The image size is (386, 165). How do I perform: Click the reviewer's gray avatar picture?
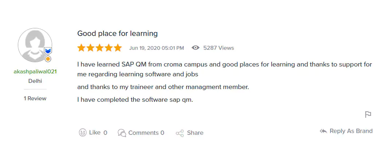point(34,45)
